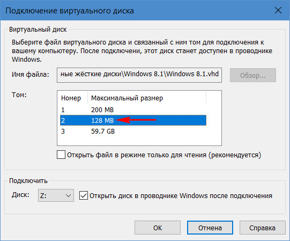The image size is (290, 241).
Task: Click the file name path field
Action: [139, 75]
